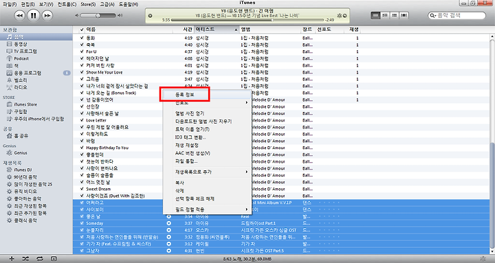The image size is (495, 263).
Task: Uncheck Happy Birthday To You checkbox
Action: [82, 148]
